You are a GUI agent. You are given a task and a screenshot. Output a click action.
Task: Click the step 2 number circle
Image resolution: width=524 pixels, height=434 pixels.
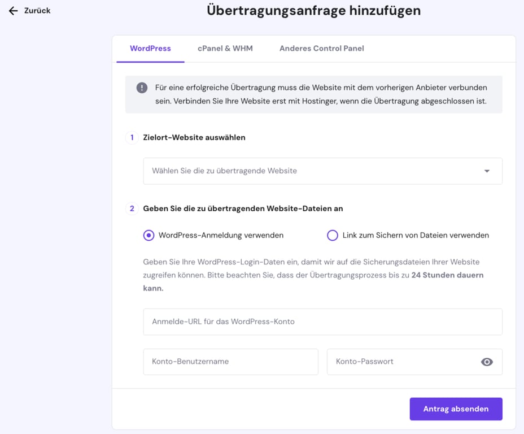pos(132,209)
